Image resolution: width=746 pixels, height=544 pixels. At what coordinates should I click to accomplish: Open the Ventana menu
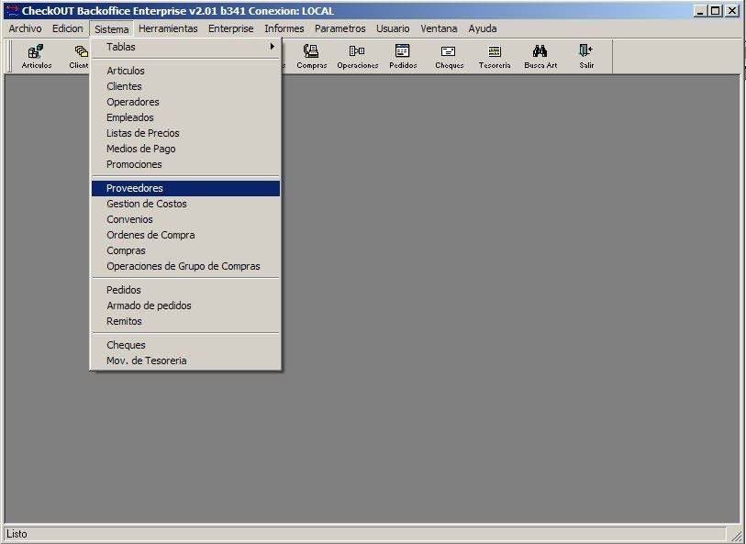(439, 28)
